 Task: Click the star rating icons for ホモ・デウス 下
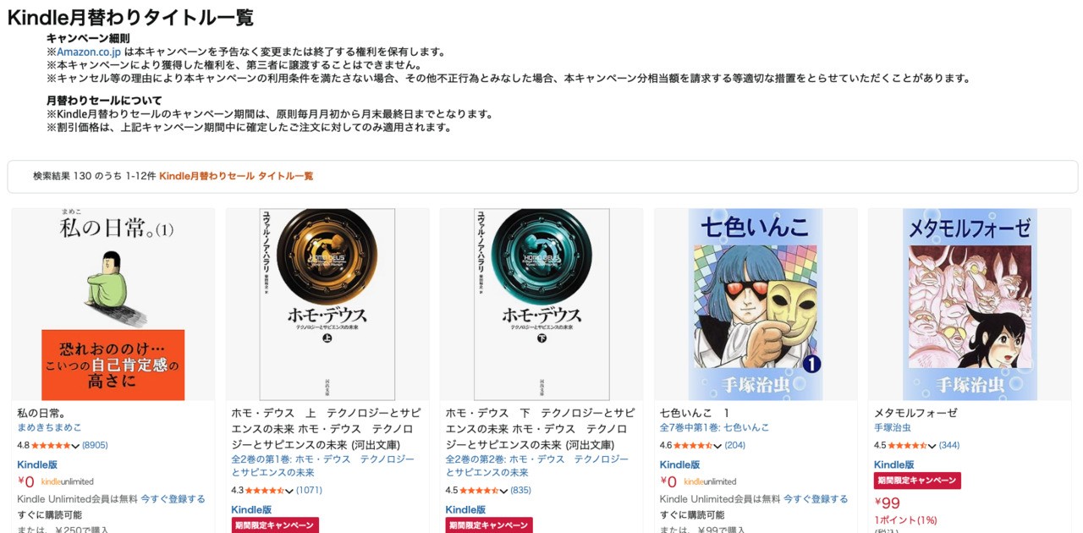point(479,490)
